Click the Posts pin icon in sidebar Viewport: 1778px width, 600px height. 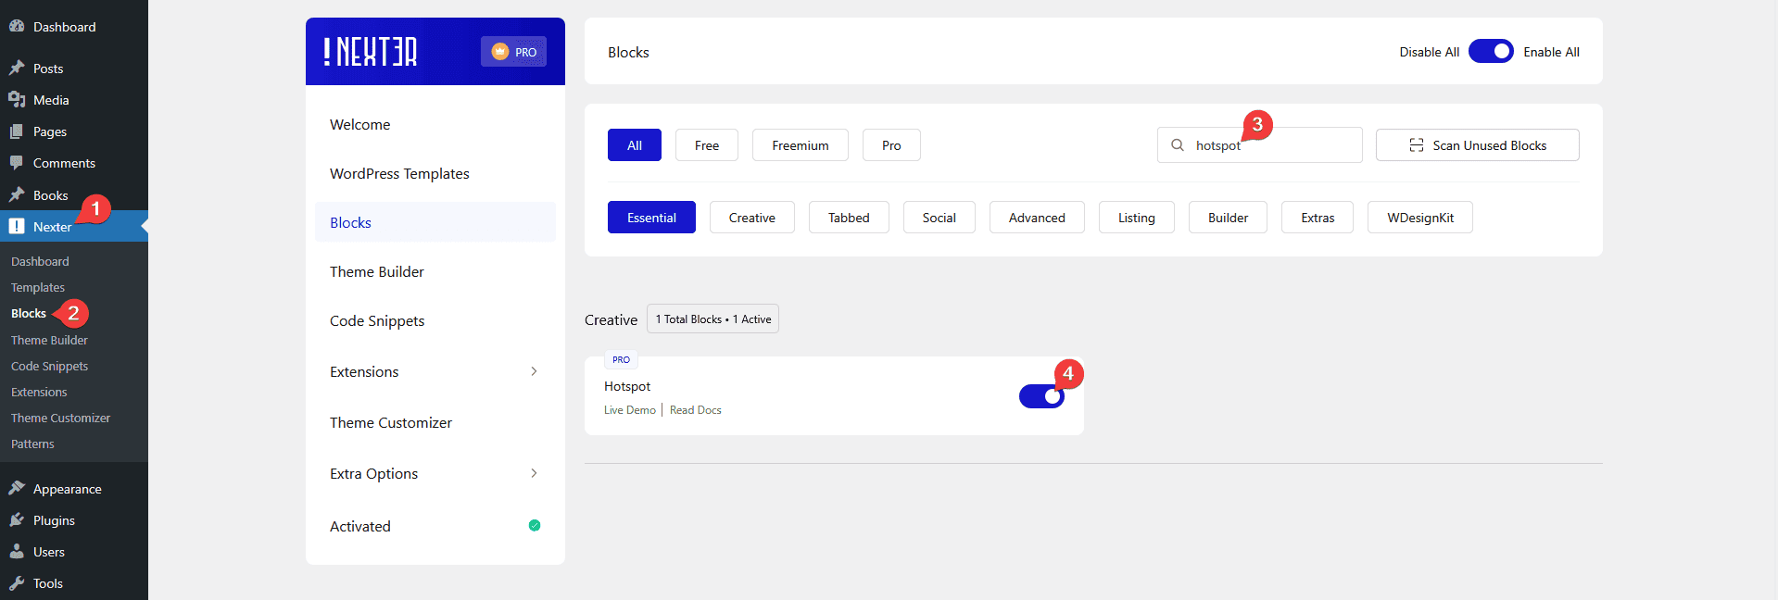[17, 69]
